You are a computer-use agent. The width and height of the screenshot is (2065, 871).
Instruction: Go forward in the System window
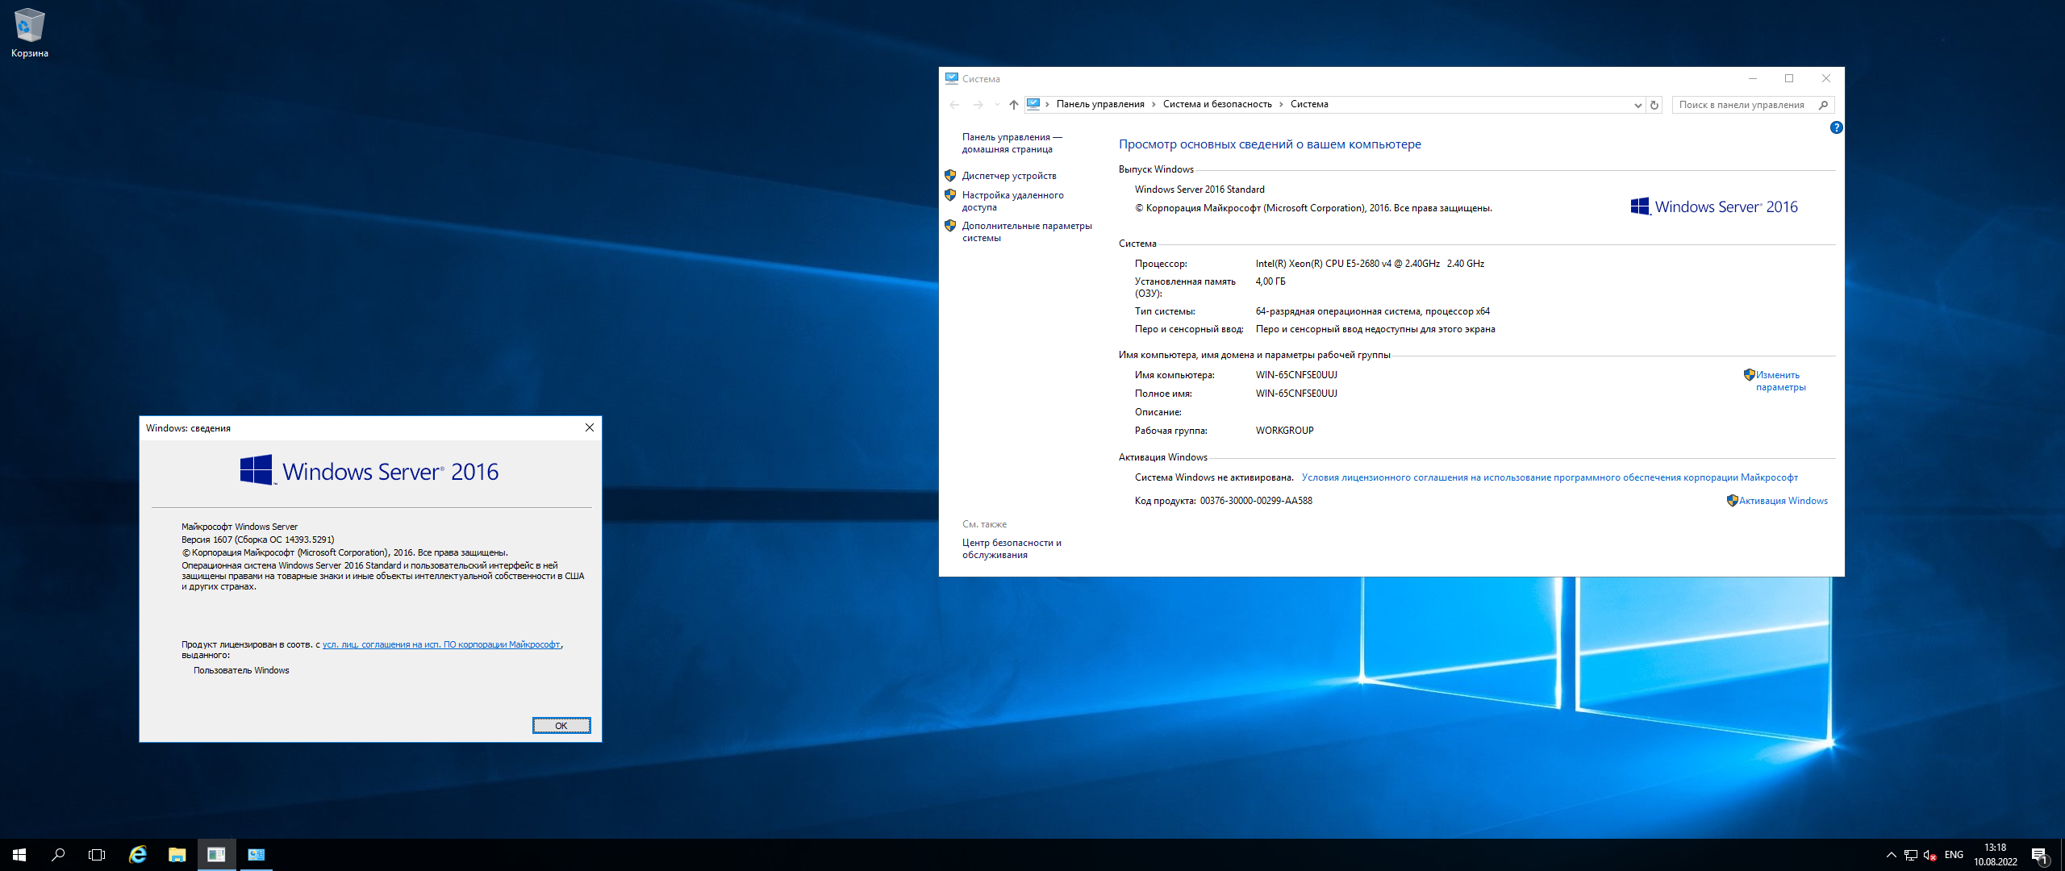point(978,105)
